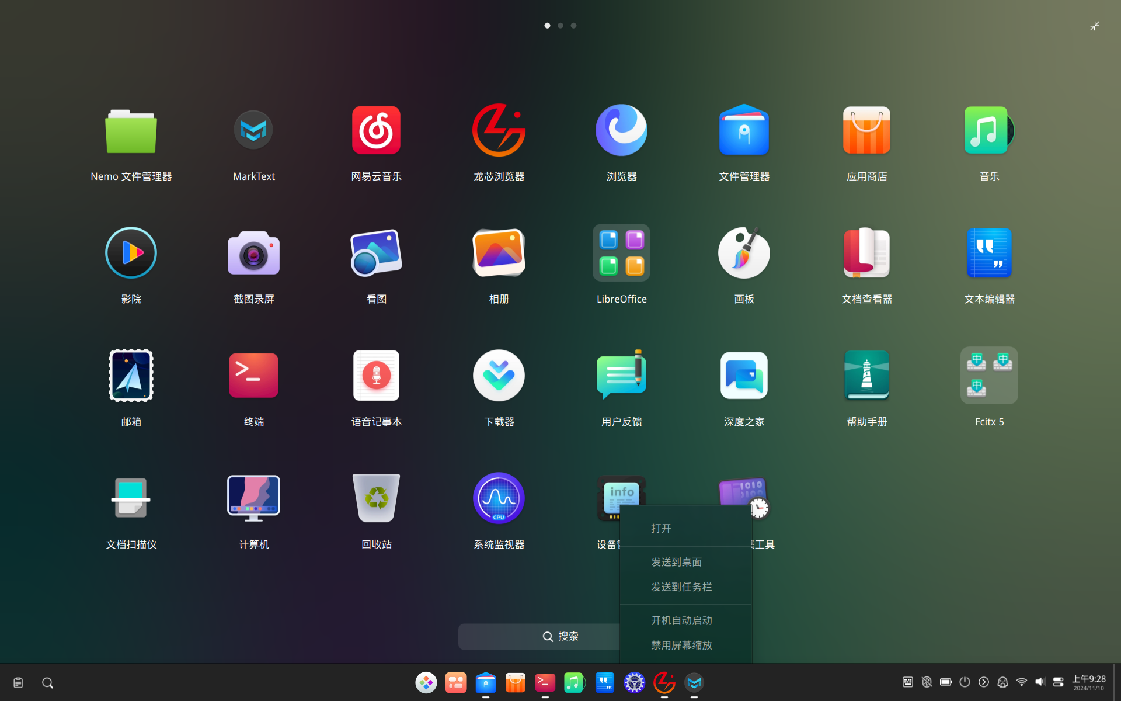
Task: Select 发送到桌面 from context menu
Action: 685,562
